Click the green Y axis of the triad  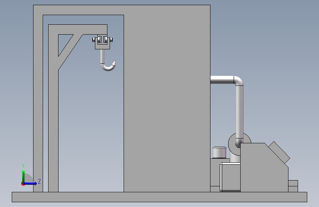[x=24, y=176]
